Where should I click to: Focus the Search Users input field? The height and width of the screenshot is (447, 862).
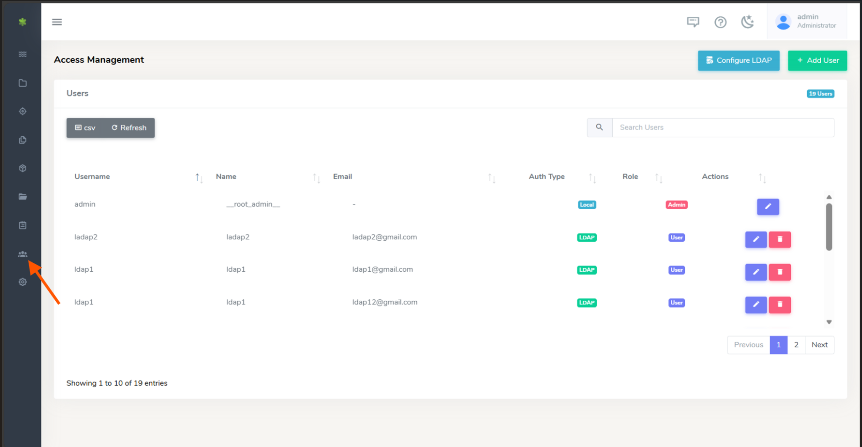(x=723, y=127)
